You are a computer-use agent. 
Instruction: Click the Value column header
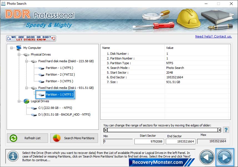[x=196, y=48]
